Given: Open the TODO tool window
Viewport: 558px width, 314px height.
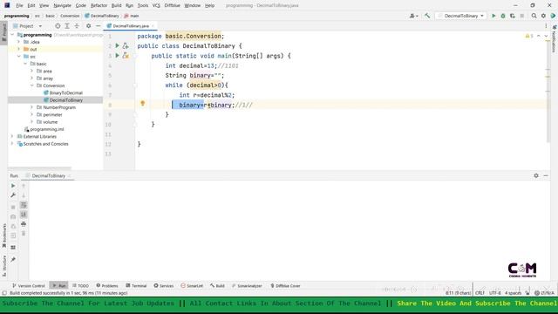Looking at the screenshot, I should (81, 285).
